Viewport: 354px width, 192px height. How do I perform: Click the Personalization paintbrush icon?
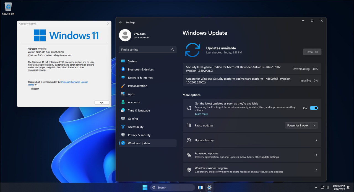click(123, 86)
